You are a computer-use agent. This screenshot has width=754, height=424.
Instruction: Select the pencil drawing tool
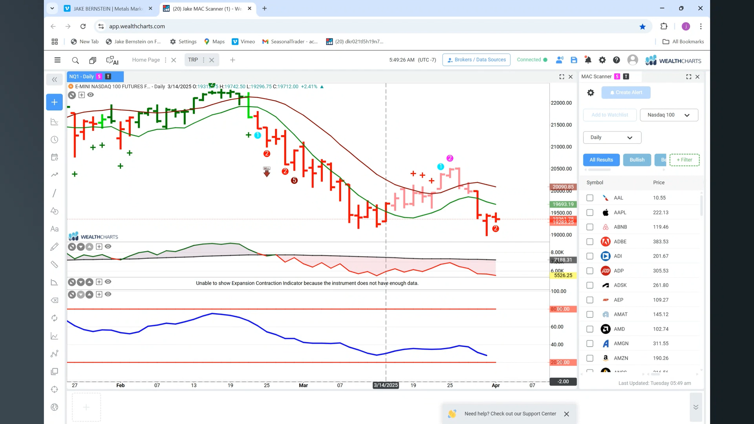pyautogui.click(x=55, y=247)
